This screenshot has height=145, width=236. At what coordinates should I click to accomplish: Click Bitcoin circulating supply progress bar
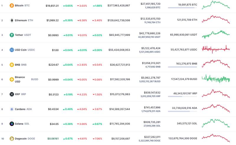click(x=182, y=8)
